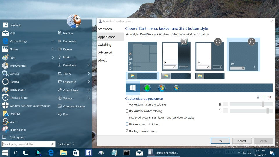Click the green plus add-style icon
The image size is (279, 157).
point(264,97)
